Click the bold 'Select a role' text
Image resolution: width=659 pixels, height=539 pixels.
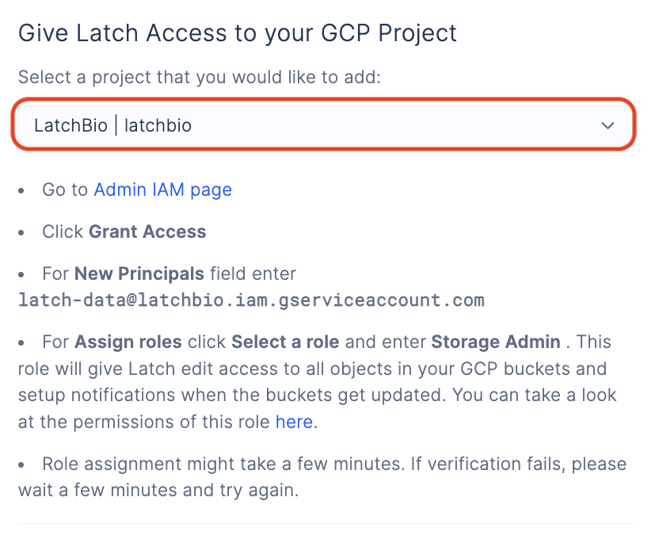tap(285, 342)
